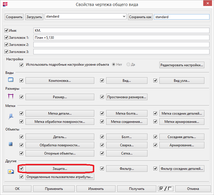Viewport: 214px width, 195px height.
Task: Expand the standard settings dropdown
Action: (x=124, y=17)
